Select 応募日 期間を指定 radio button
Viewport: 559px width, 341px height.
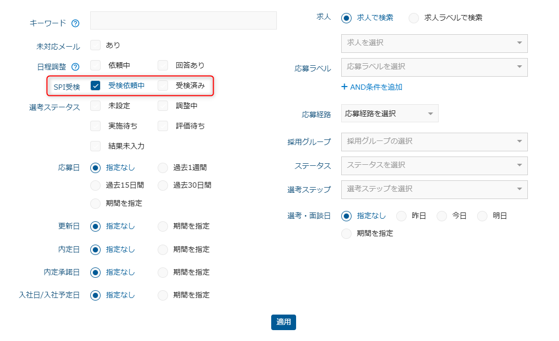point(95,204)
